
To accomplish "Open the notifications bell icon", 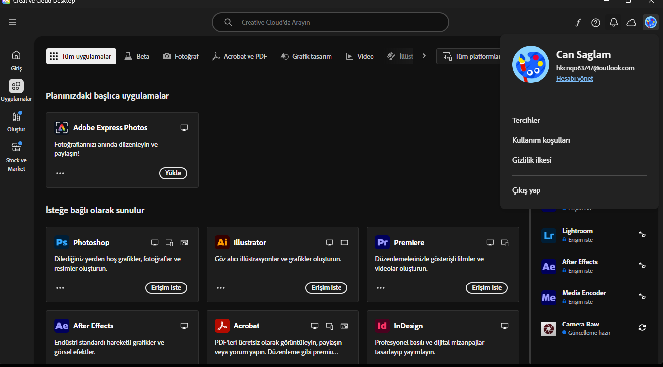I will click(x=614, y=22).
